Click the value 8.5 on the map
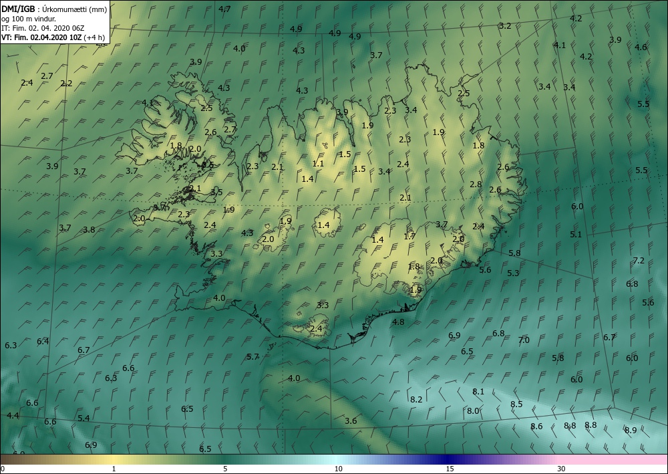 516,404
